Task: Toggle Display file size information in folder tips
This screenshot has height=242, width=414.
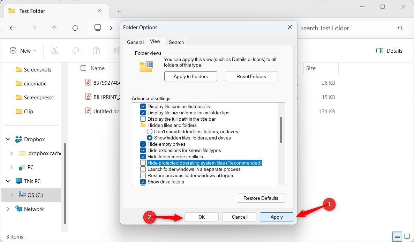Action: 143,113
